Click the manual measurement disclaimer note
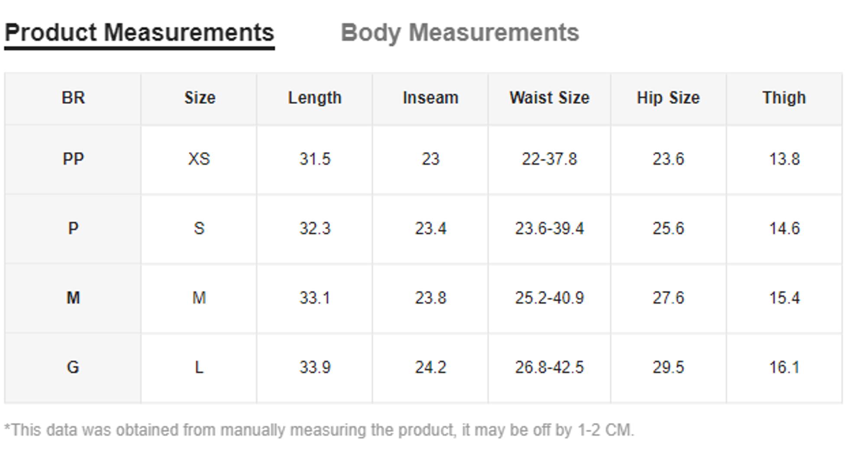The image size is (866, 452). click(x=319, y=430)
